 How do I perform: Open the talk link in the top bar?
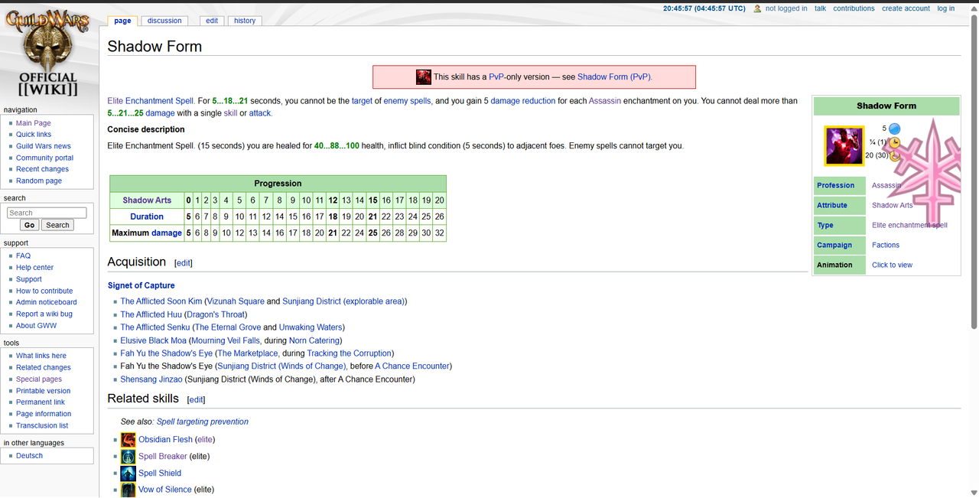pos(820,8)
